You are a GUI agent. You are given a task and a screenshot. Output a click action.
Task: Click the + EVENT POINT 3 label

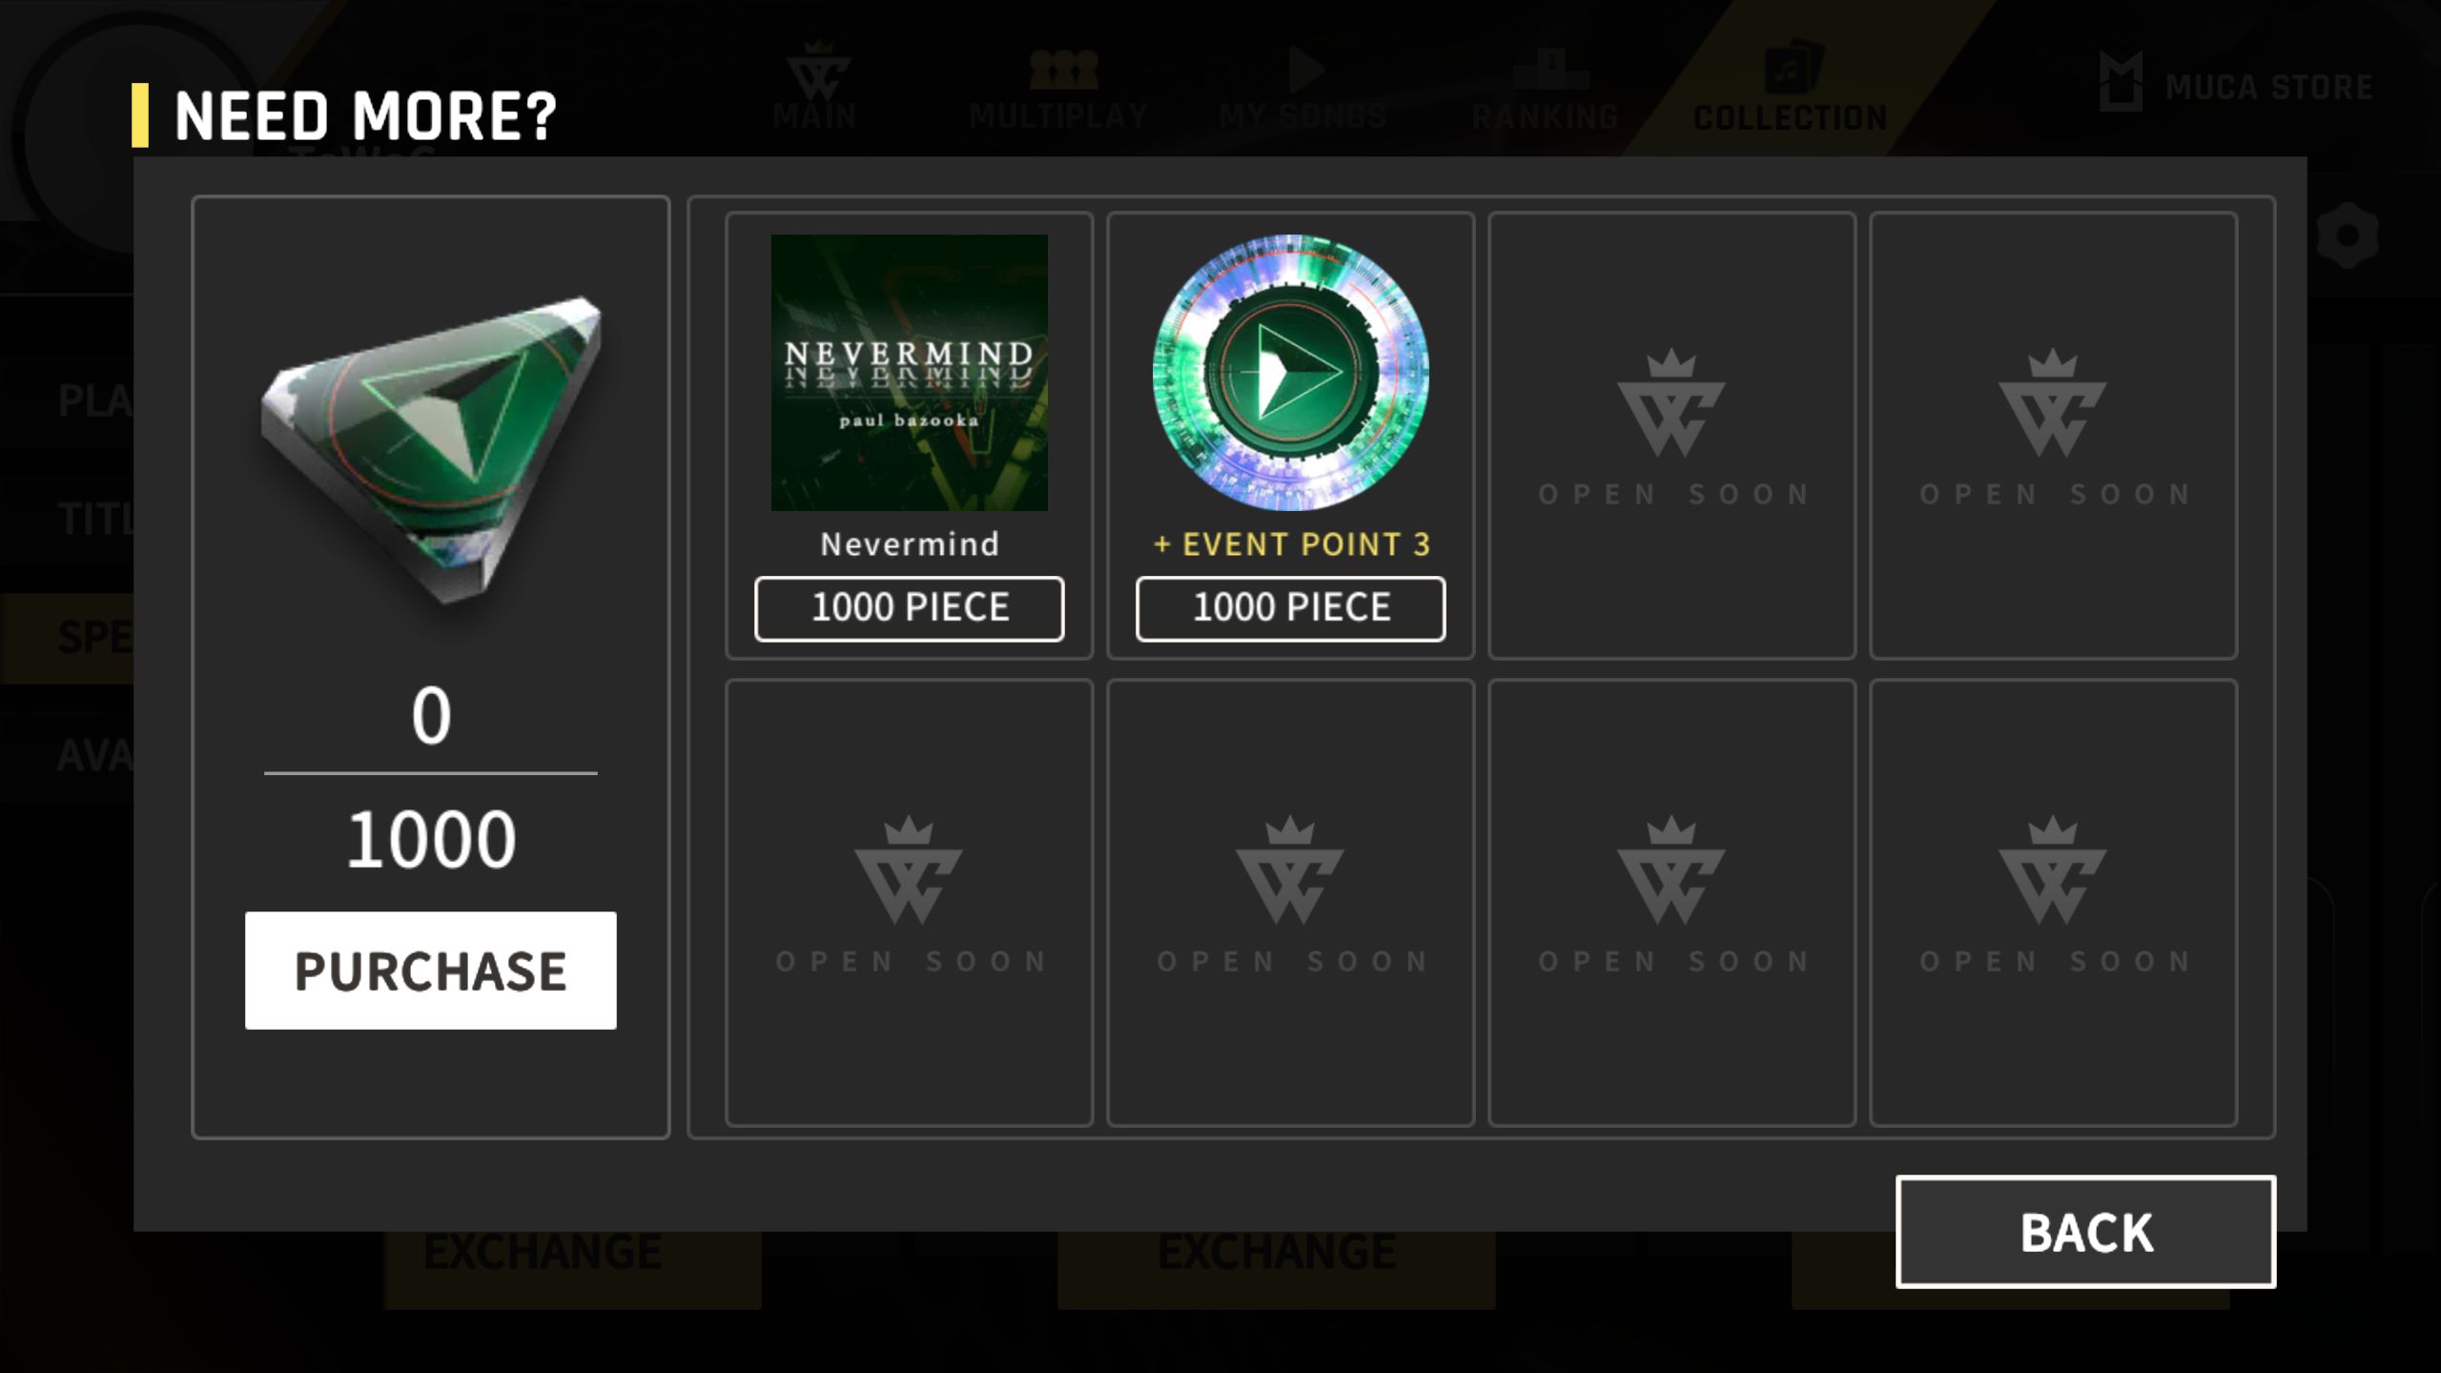tap(1291, 544)
